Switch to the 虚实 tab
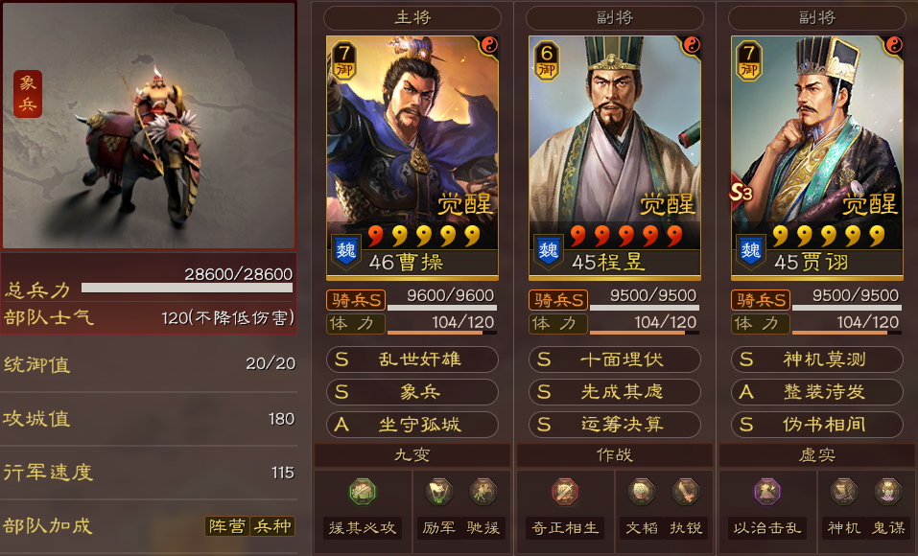Image resolution: width=918 pixels, height=556 pixels. (x=816, y=454)
